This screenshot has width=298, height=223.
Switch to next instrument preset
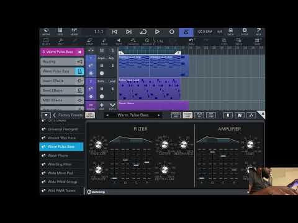(159, 115)
